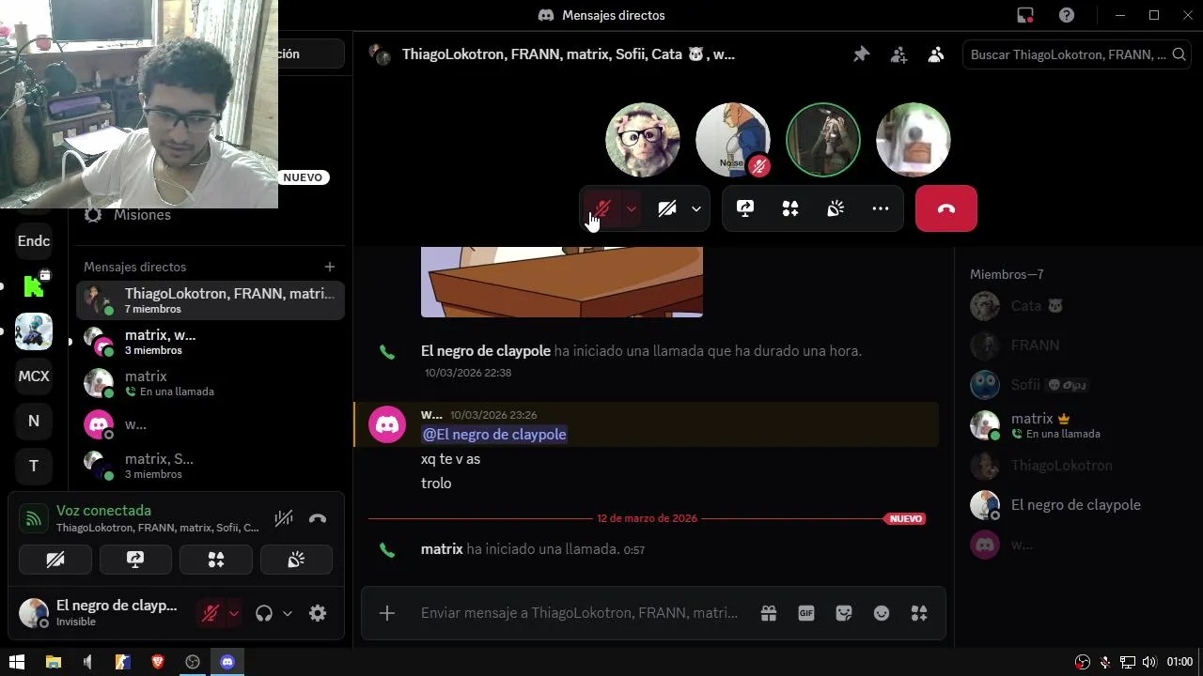Open soundboard from the voice panel

click(296, 560)
